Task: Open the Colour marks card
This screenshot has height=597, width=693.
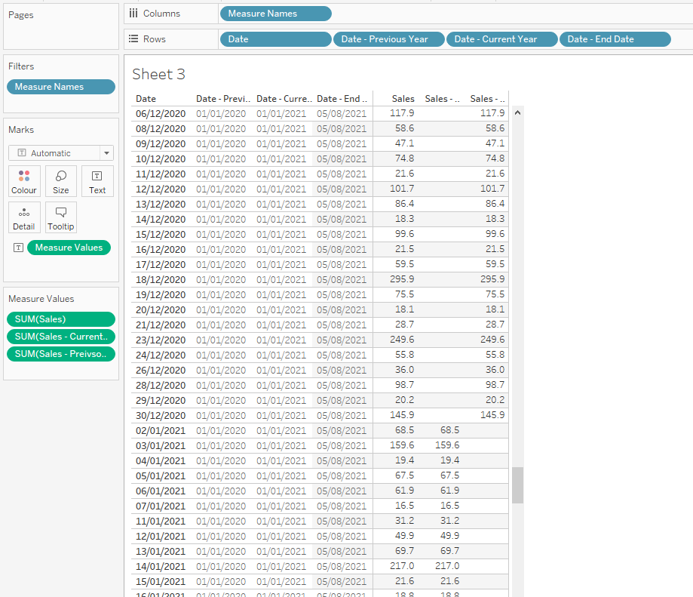Action: tap(23, 181)
